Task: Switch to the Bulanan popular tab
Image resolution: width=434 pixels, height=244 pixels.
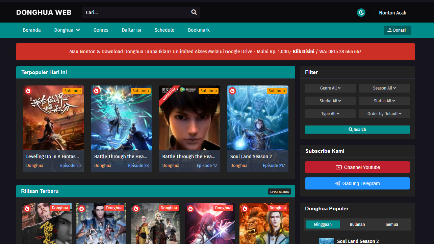Action: pos(357,224)
